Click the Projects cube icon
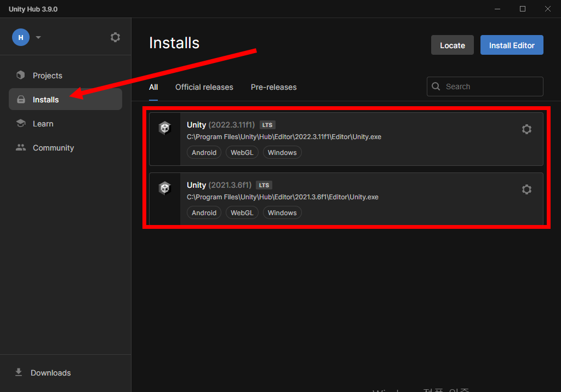 coord(21,75)
